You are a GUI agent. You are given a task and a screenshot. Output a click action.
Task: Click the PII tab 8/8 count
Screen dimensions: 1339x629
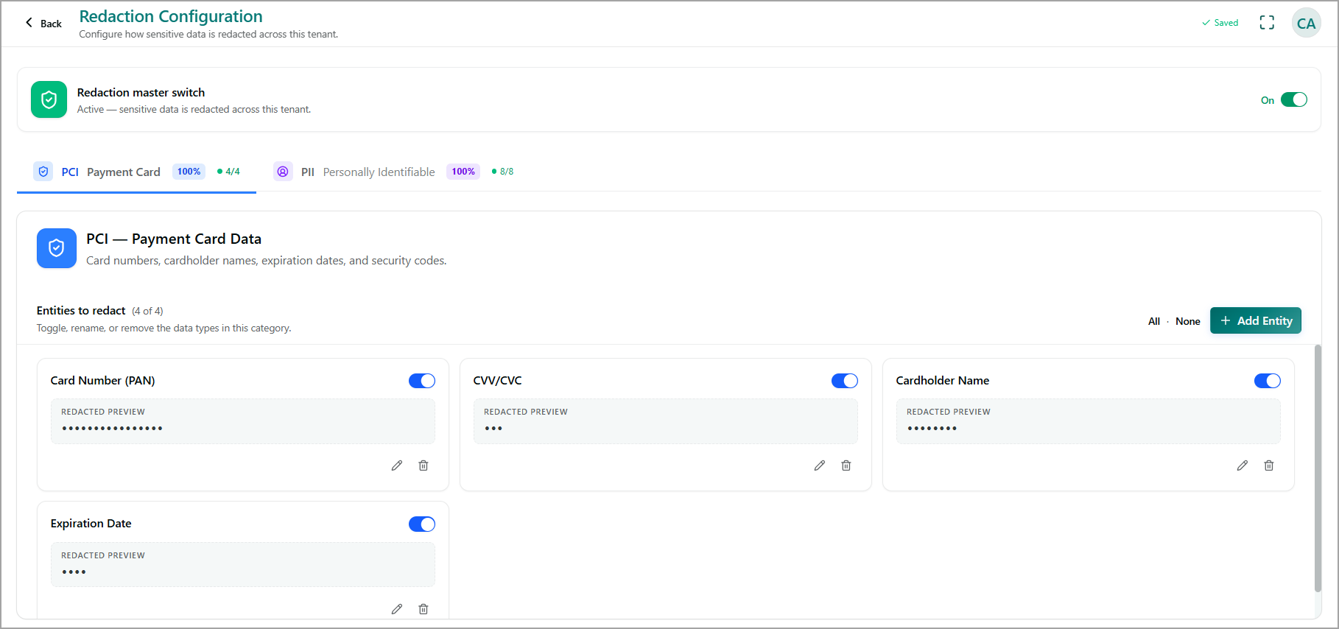(x=503, y=172)
